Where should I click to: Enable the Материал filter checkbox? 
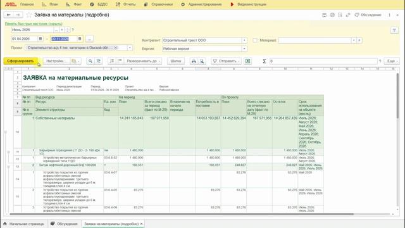point(255,41)
